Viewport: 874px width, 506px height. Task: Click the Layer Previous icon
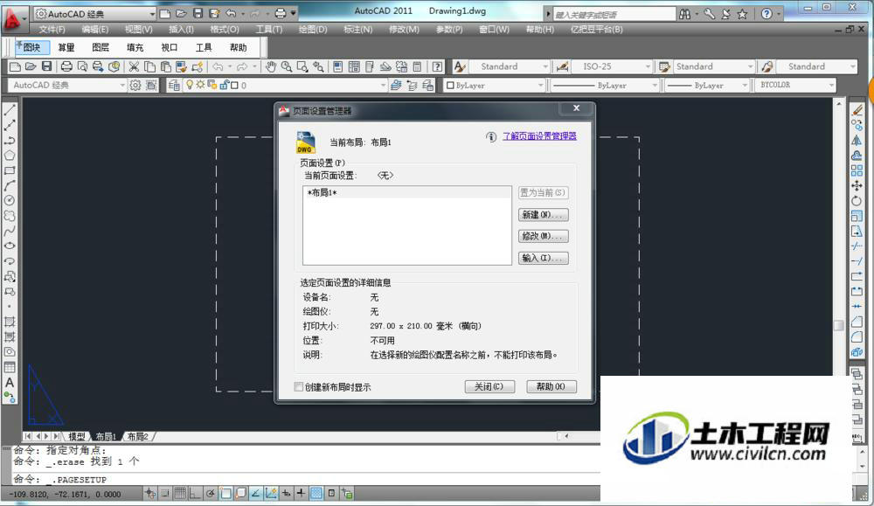(412, 86)
